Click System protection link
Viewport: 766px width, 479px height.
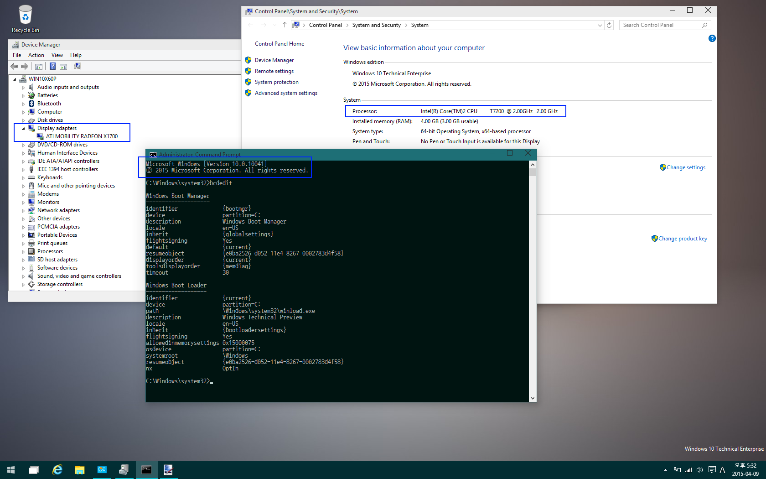[x=276, y=82]
